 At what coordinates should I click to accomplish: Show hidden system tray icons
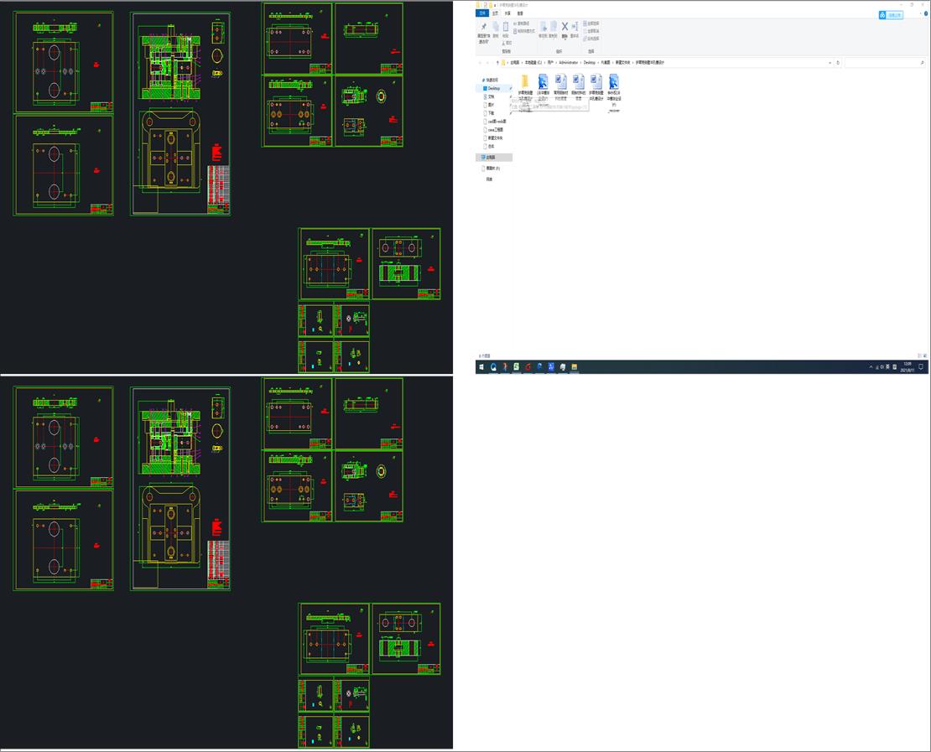pos(871,367)
